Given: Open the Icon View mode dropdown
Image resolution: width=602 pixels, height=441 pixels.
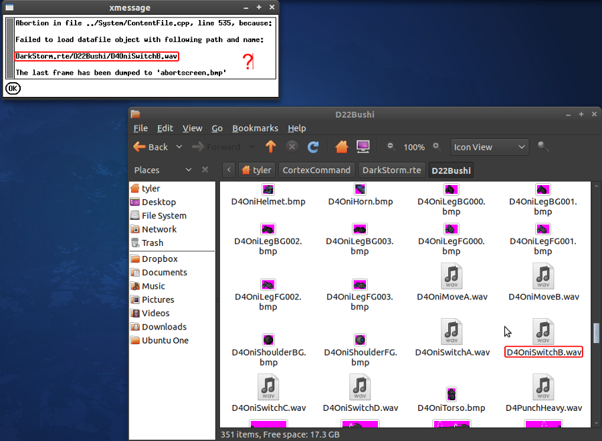Looking at the screenshot, I should tap(489, 147).
